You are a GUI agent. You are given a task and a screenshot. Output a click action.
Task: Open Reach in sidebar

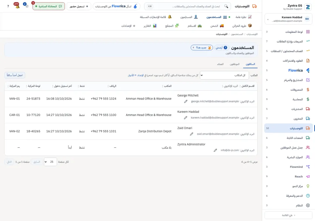coord(288,177)
